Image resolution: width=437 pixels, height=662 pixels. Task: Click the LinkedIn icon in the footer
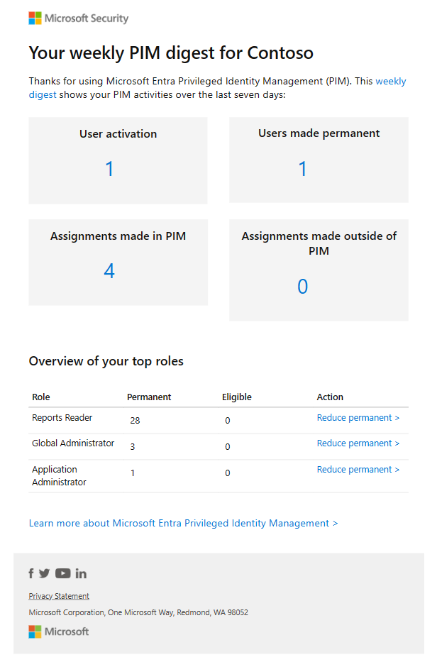(80, 573)
